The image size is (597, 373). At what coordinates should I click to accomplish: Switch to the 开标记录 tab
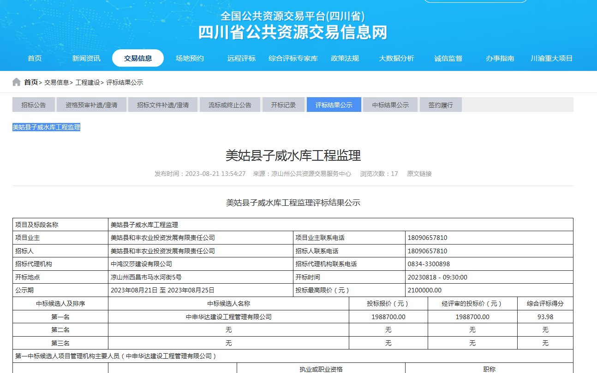(283, 105)
